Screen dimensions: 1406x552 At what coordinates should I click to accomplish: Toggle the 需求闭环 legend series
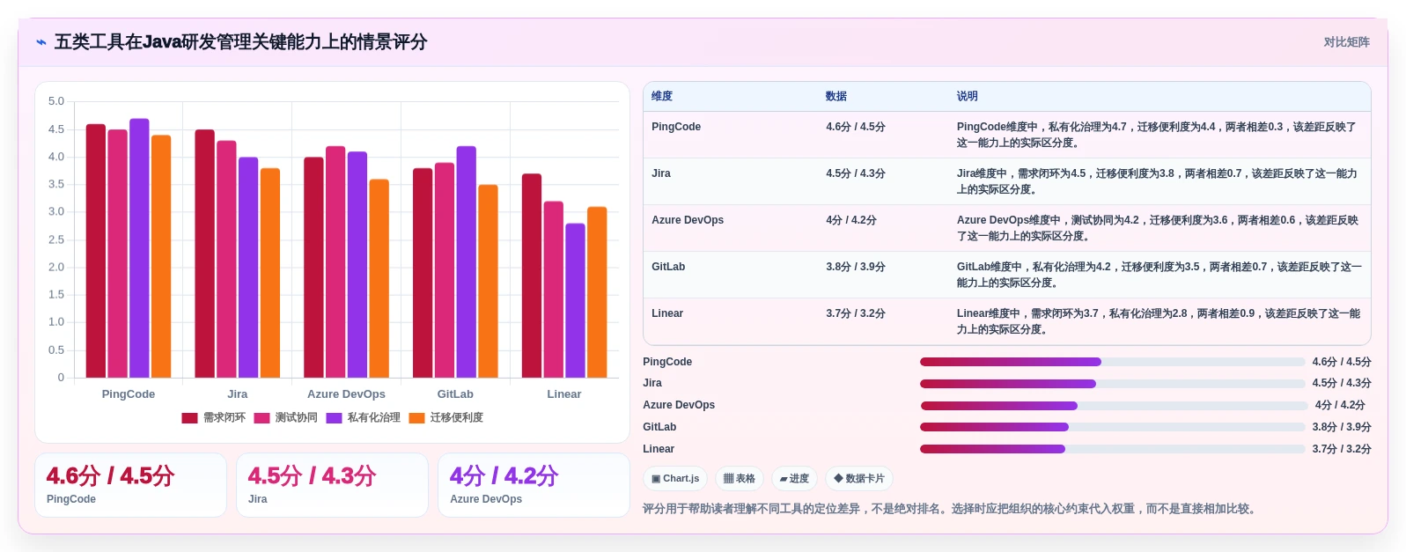[x=213, y=417]
